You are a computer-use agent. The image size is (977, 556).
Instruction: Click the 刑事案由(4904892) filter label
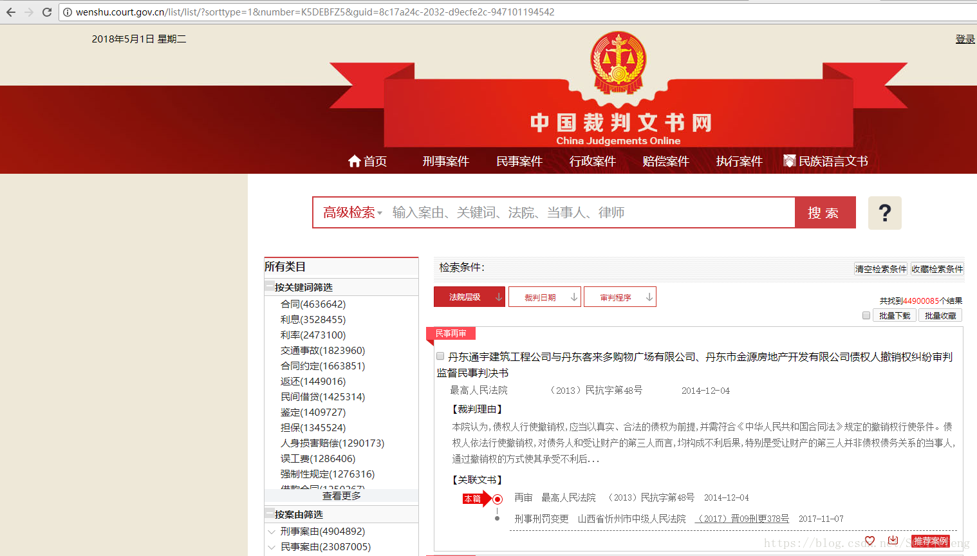click(322, 532)
